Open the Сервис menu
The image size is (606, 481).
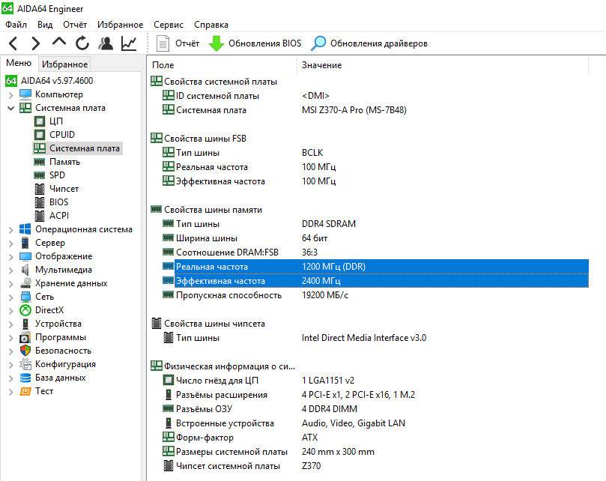coord(169,25)
